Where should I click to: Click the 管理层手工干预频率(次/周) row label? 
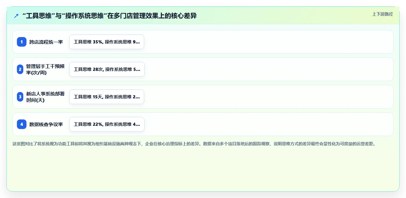tap(45, 69)
